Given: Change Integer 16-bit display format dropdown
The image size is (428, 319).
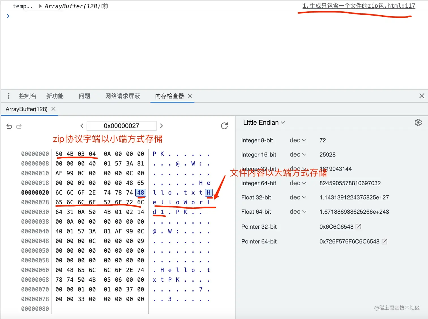Looking at the screenshot, I should click(x=298, y=154).
